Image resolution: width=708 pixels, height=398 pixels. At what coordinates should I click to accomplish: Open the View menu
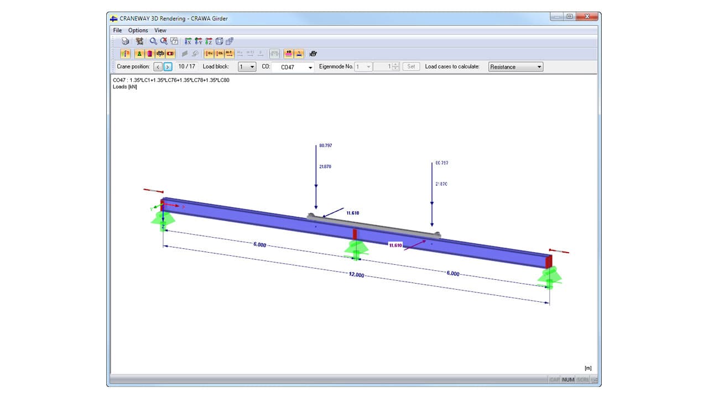tap(160, 30)
